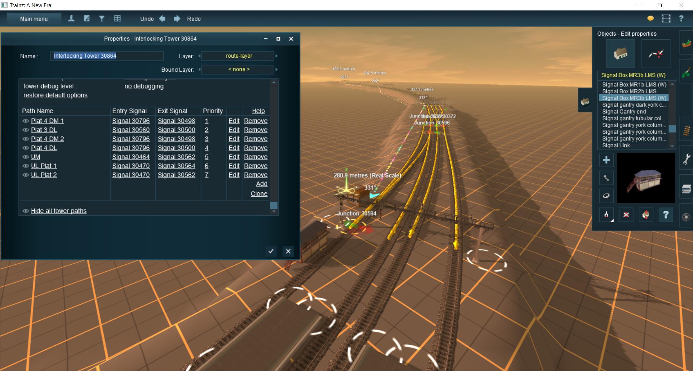The height and width of the screenshot is (371, 693).
Task: Click the yellow speech bubble icon
Action: [x=650, y=19]
